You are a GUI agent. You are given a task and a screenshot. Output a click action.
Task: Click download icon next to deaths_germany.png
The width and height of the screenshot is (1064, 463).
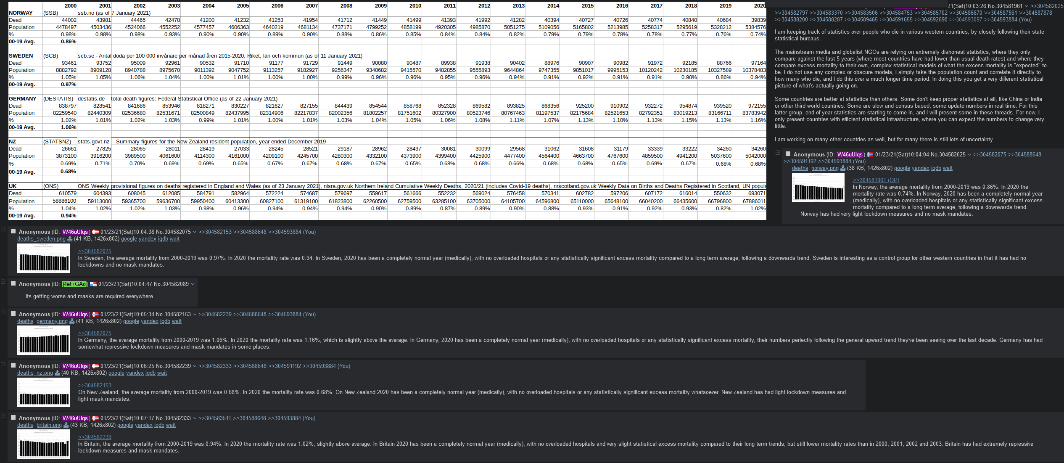pyautogui.click(x=72, y=321)
